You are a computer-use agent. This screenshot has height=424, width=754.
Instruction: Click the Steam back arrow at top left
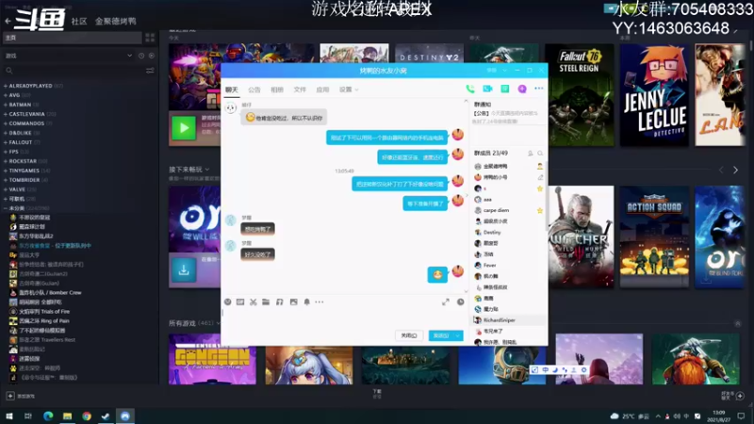pyautogui.click(x=8, y=21)
